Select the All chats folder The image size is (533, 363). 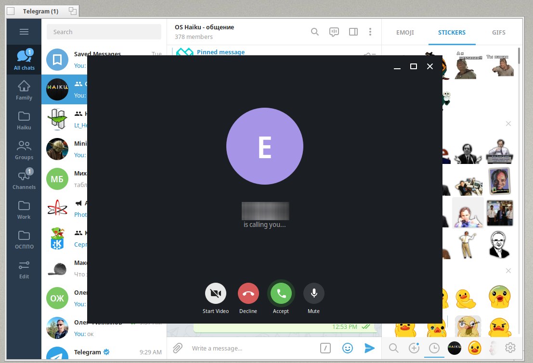pos(24,60)
